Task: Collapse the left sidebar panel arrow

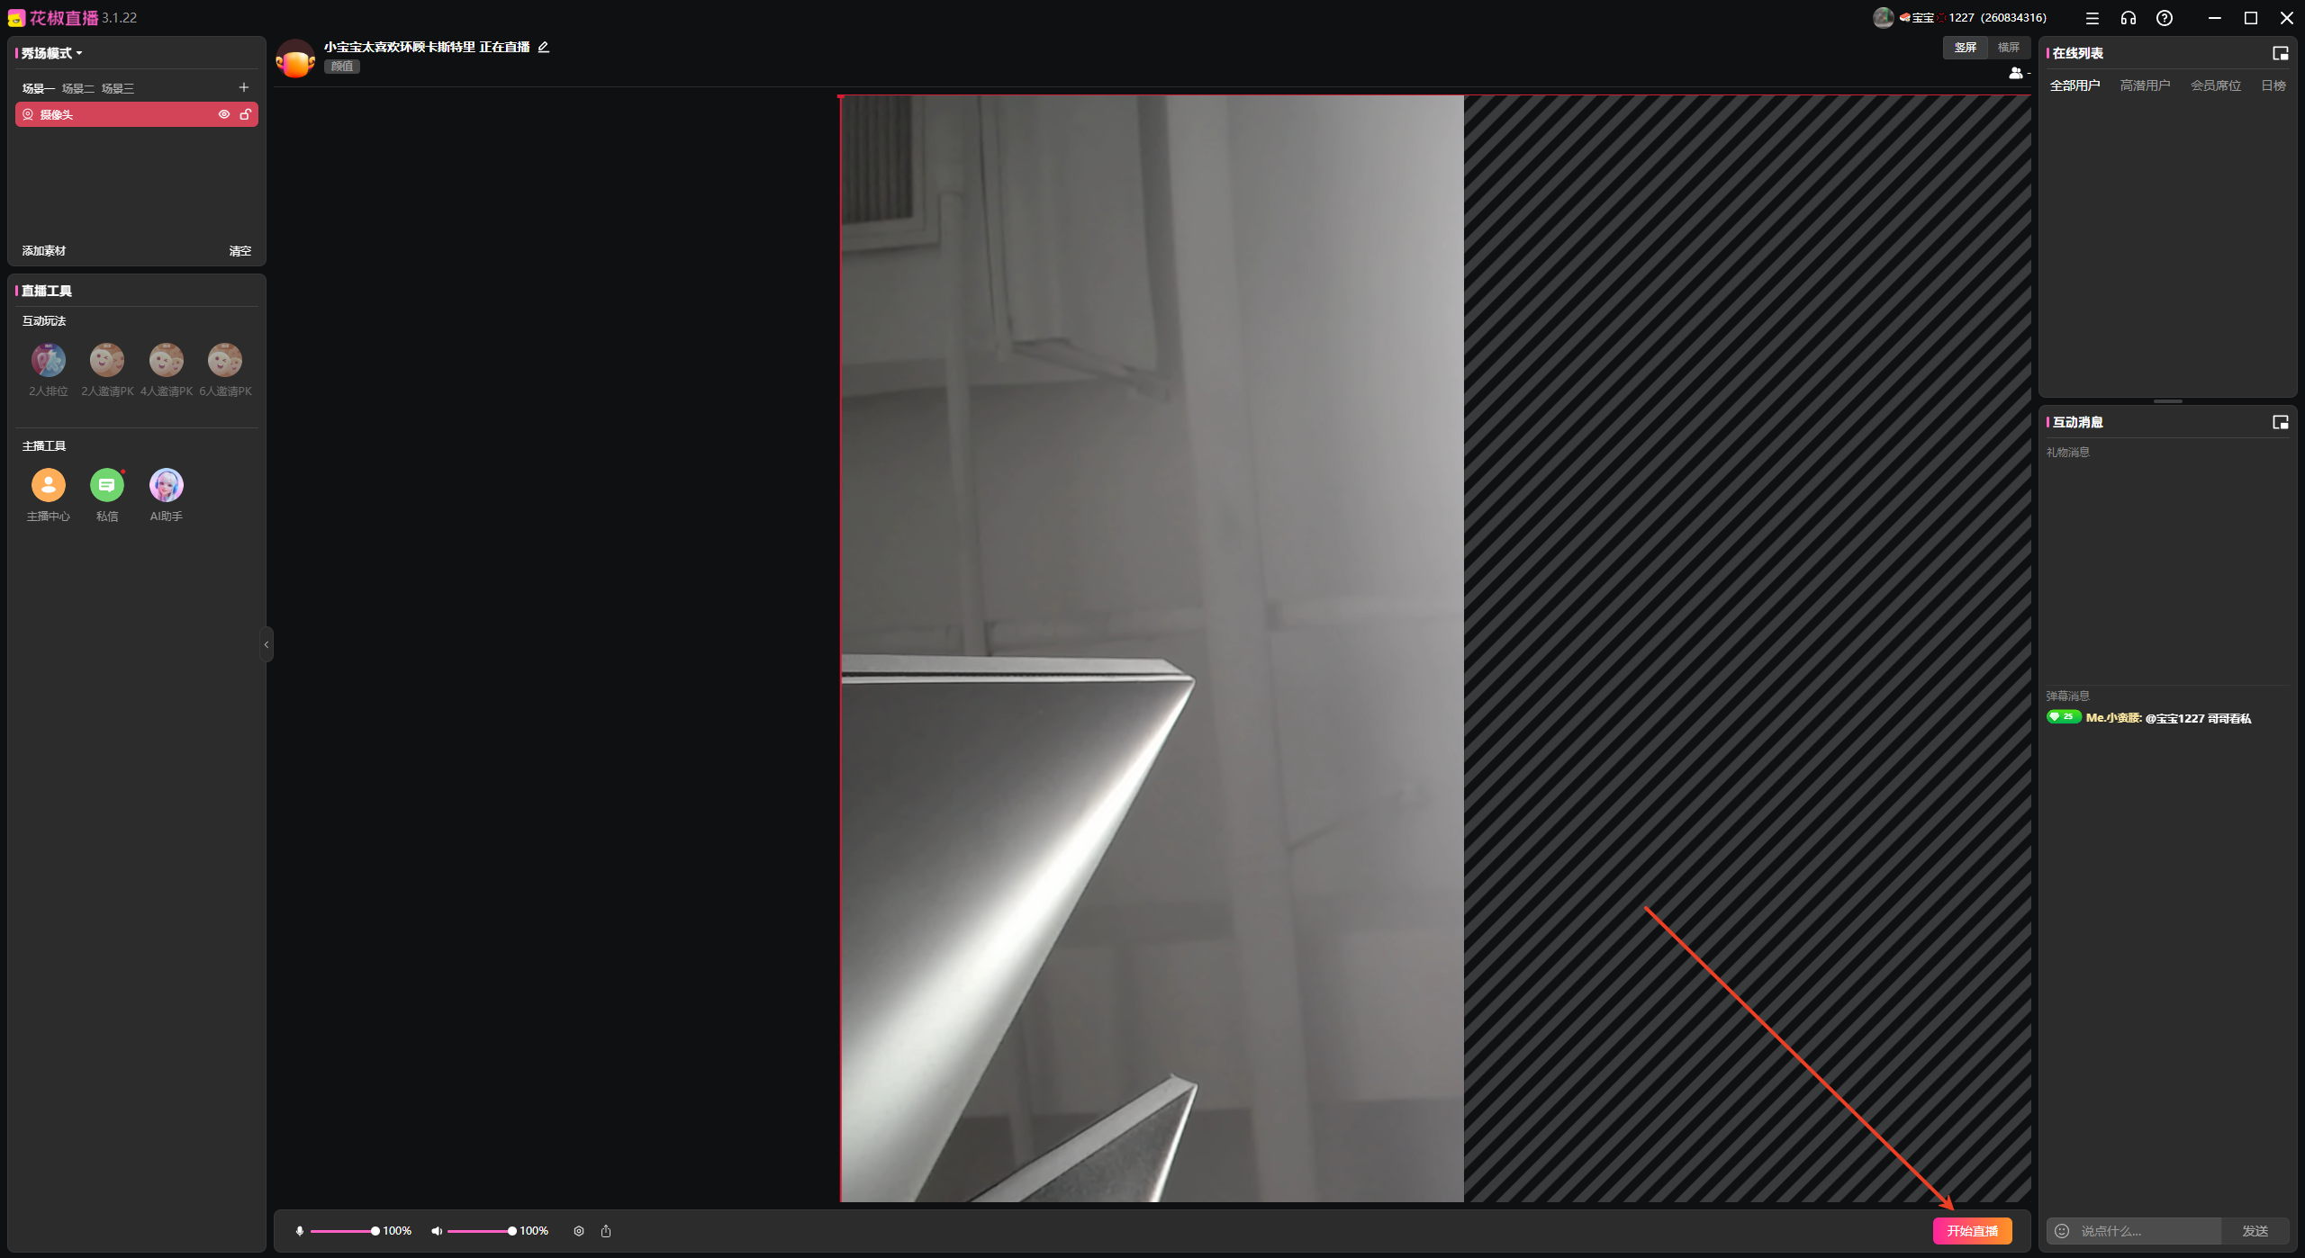Action: (266, 644)
